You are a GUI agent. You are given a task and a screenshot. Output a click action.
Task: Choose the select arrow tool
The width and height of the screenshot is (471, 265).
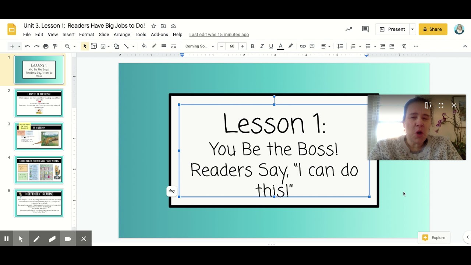(x=85, y=46)
